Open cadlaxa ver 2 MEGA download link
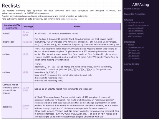The width and height of the screenshot is (159, 119). click(25, 72)
